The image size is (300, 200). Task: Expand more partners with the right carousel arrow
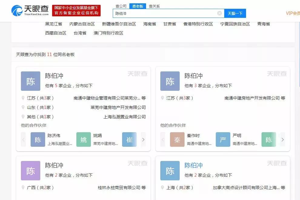[143, 139]
